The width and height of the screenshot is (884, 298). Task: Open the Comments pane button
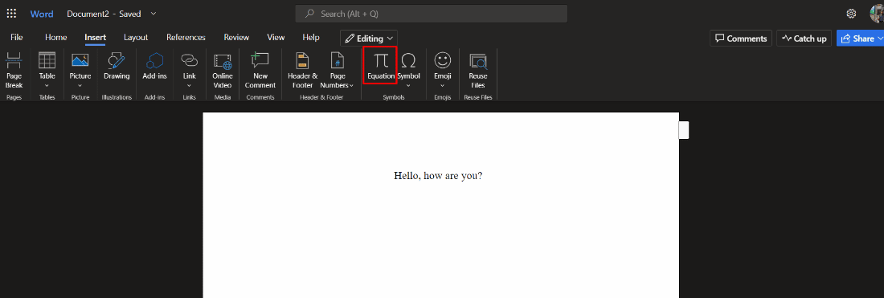(741, 39)
